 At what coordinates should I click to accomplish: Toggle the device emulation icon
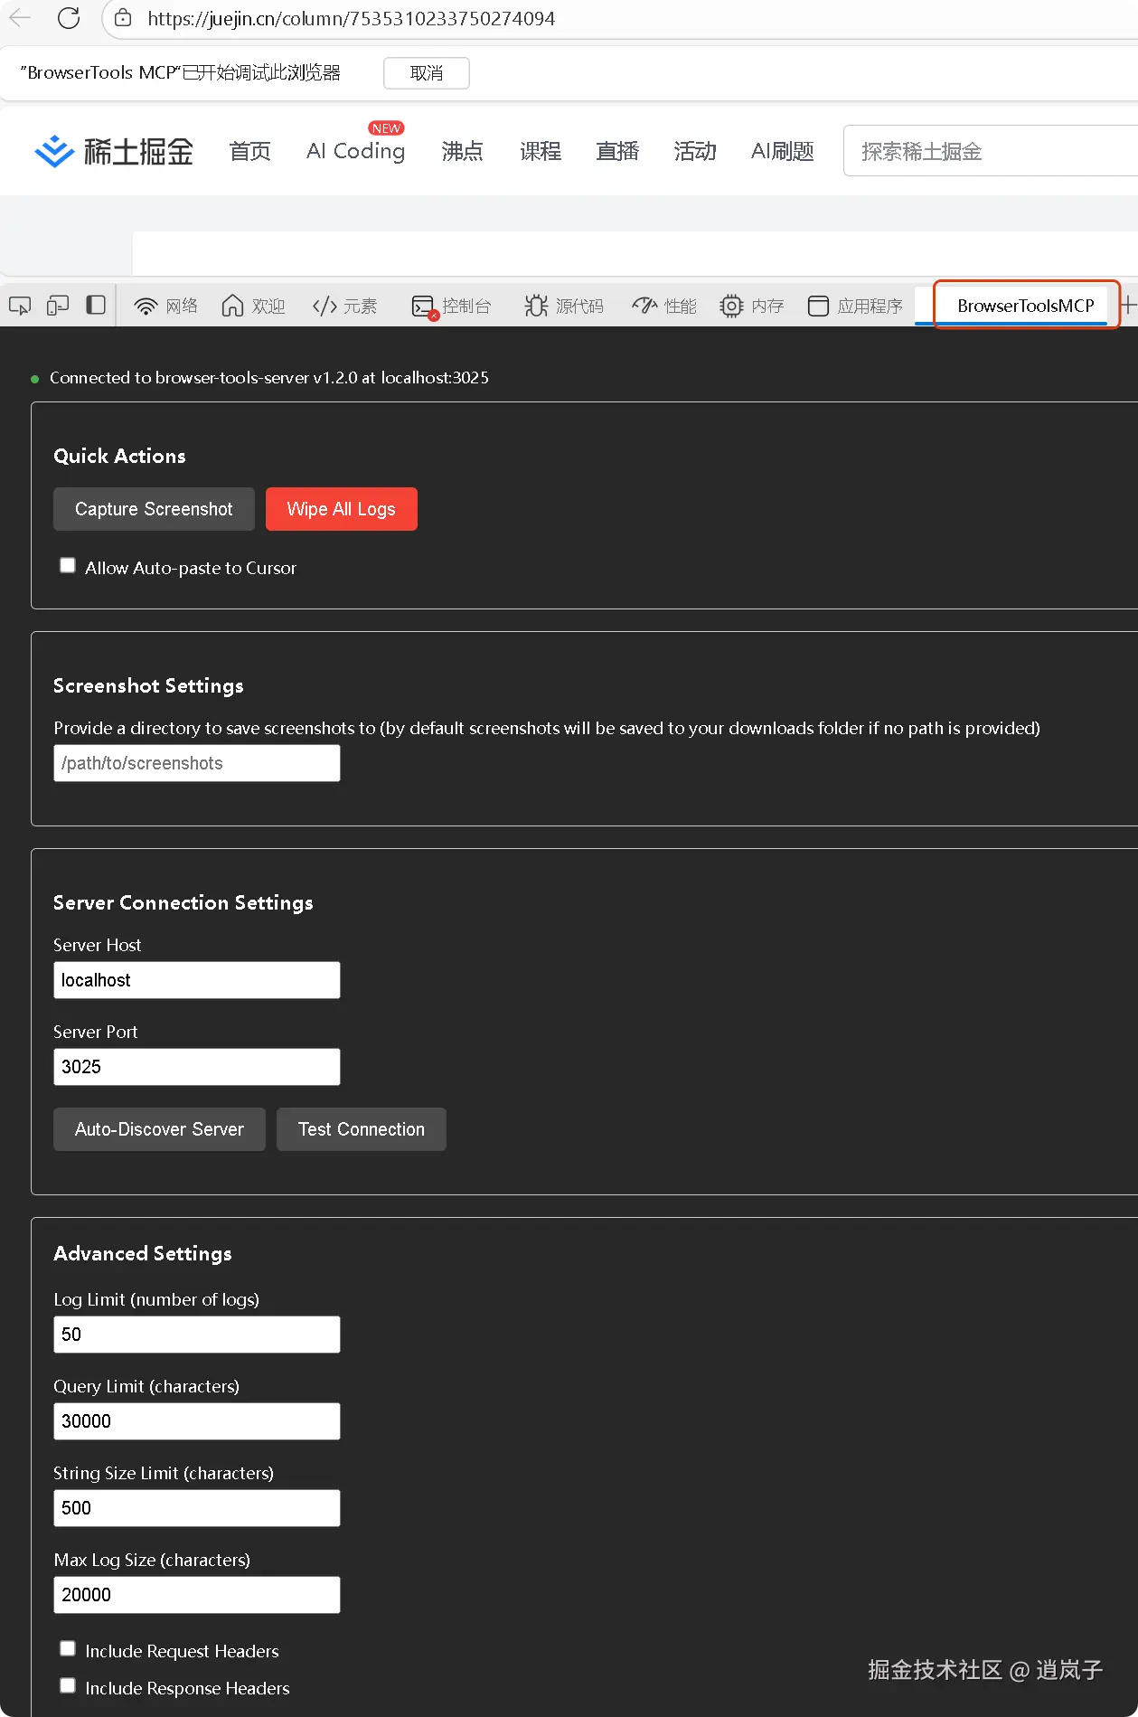click(x=58, y=306)
